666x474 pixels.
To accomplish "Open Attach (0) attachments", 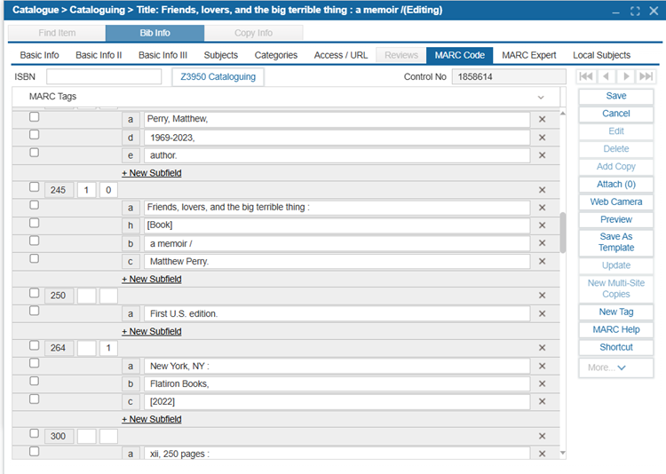I will (x=616, y=185).
